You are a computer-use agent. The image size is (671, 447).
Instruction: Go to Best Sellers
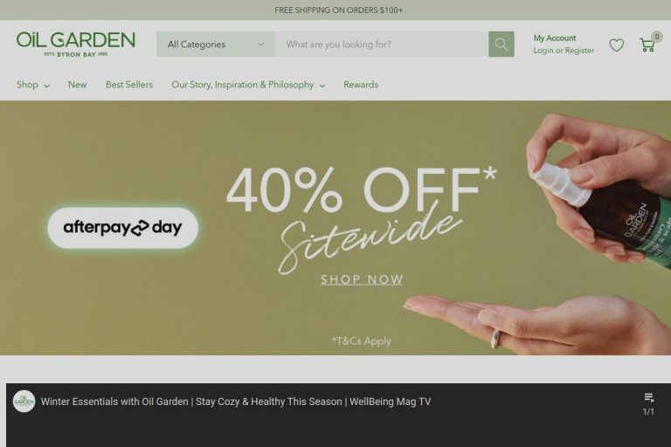[x=129, y=85]
